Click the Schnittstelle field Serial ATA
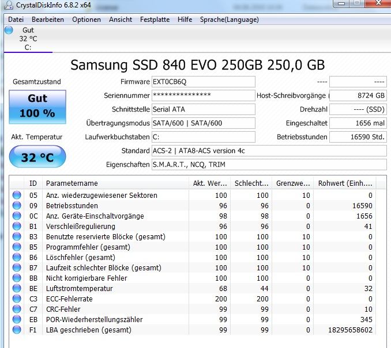The height and width of the screenshot is (348, 391). pyautogui.click(x=203, y=109)
